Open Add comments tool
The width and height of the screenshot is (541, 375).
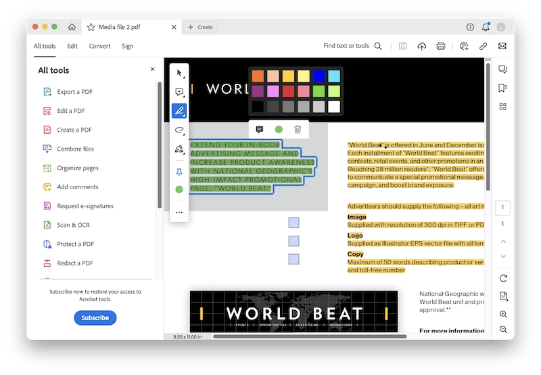pos(71,186)
